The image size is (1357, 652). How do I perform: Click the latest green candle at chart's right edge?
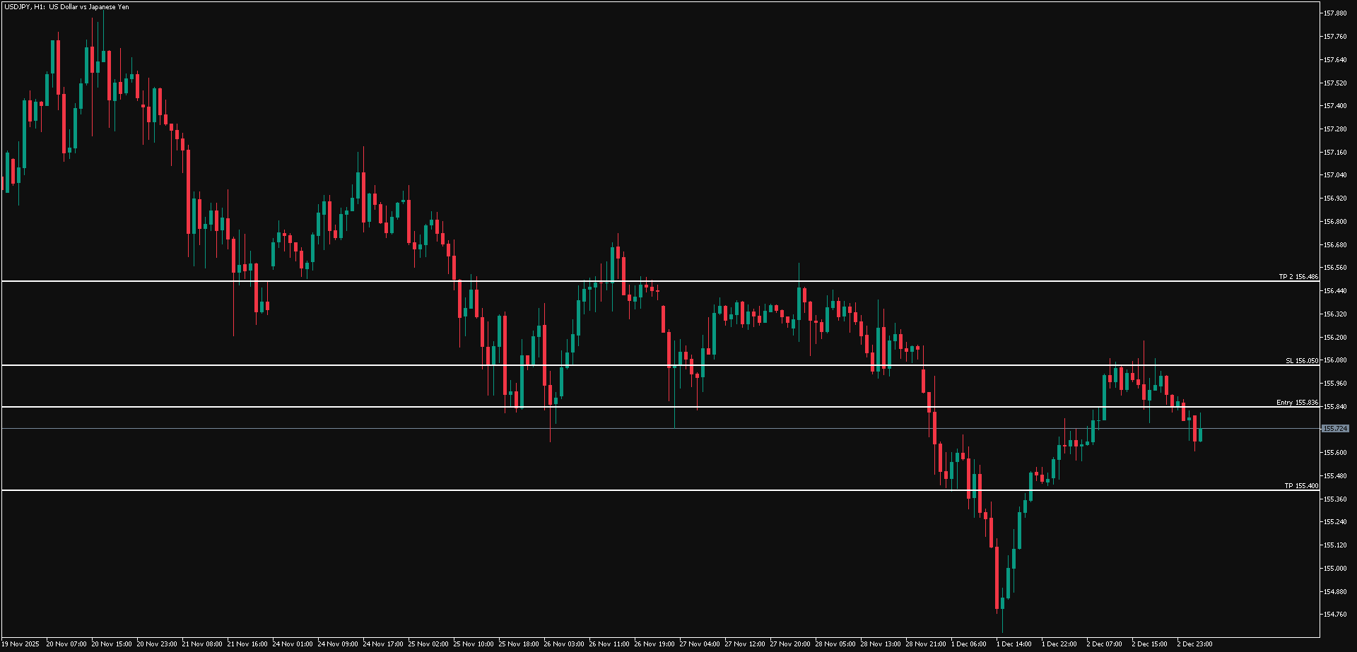click(1200, 434)
